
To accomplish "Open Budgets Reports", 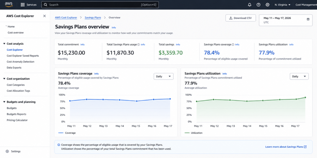I will pos(16,114).
